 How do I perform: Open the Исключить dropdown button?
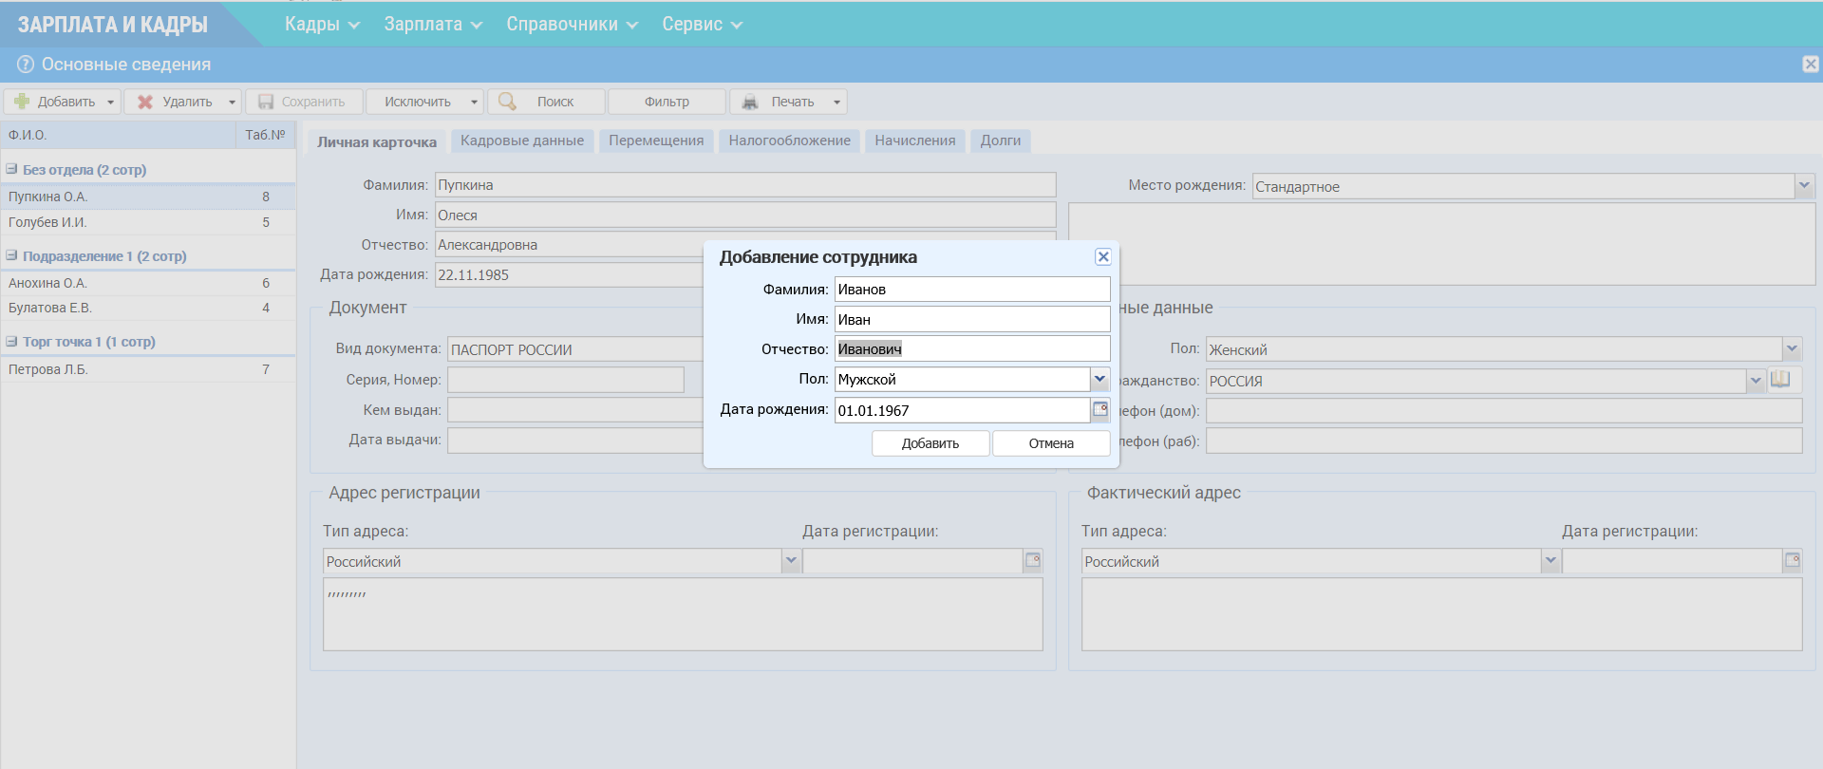click(x=474, y=102)
